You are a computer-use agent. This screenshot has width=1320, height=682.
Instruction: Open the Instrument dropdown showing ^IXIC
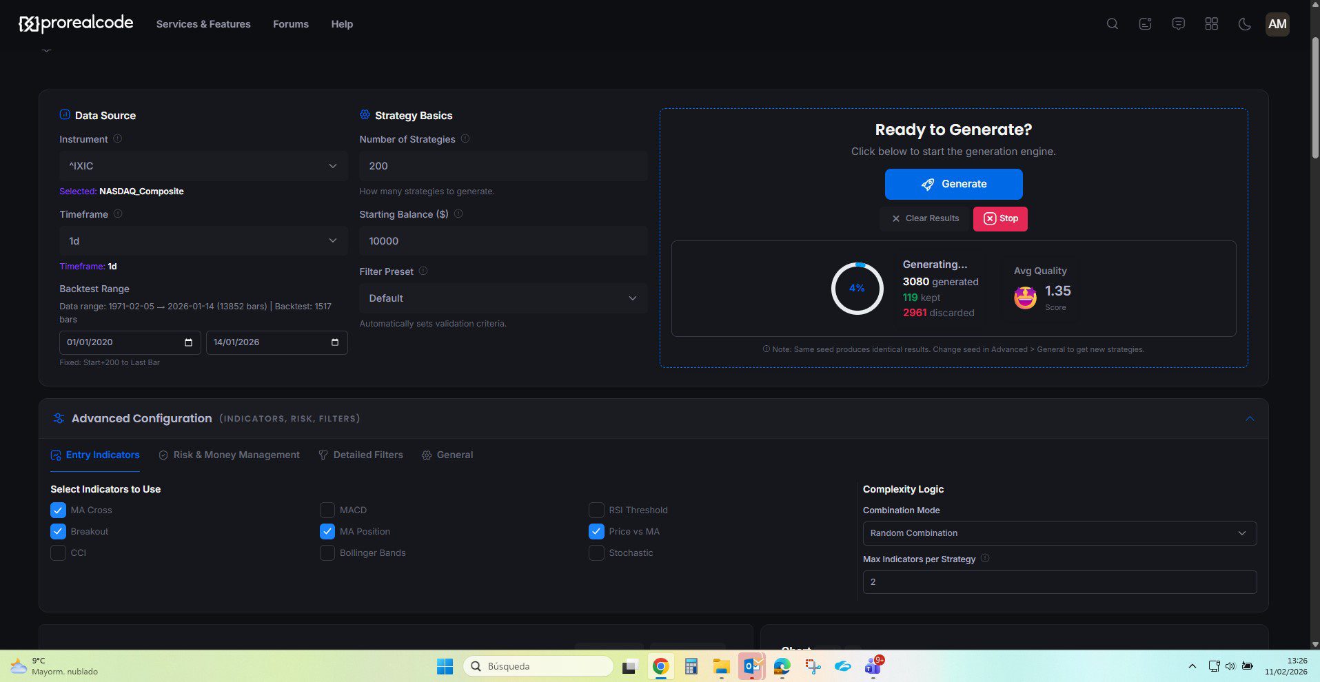[x=203, y=166]
